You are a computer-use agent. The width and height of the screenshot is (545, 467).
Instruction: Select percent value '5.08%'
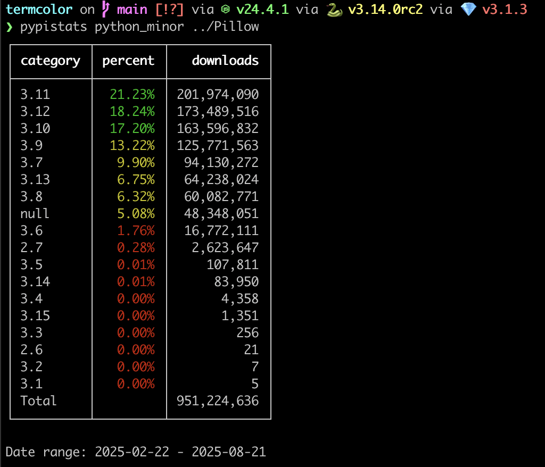click(x=136, y=214)
